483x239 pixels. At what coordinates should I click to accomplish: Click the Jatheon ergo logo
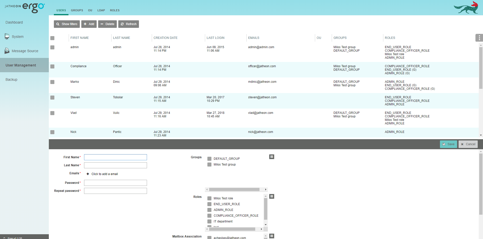(25, 8)
